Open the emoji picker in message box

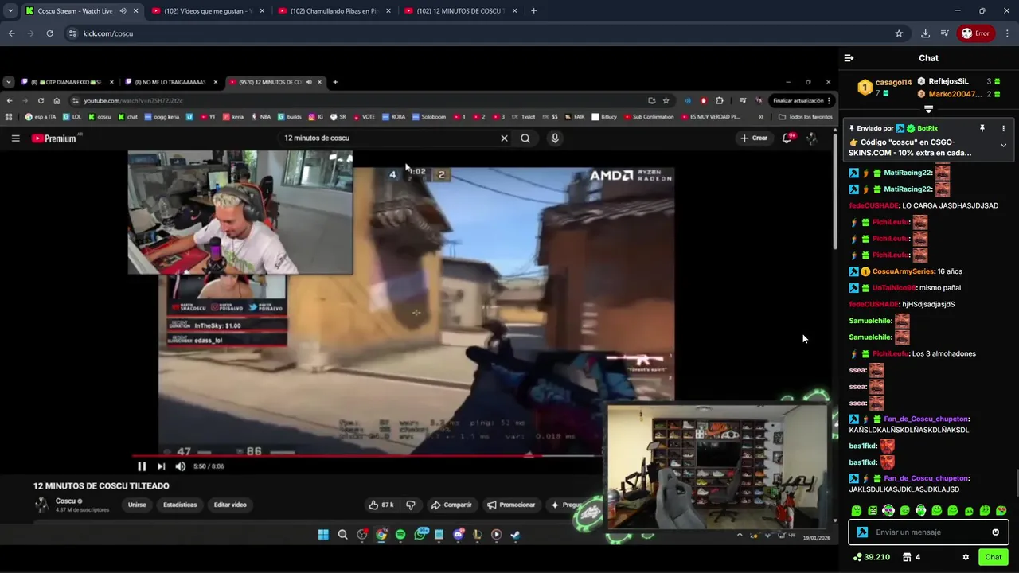(995, 532)
